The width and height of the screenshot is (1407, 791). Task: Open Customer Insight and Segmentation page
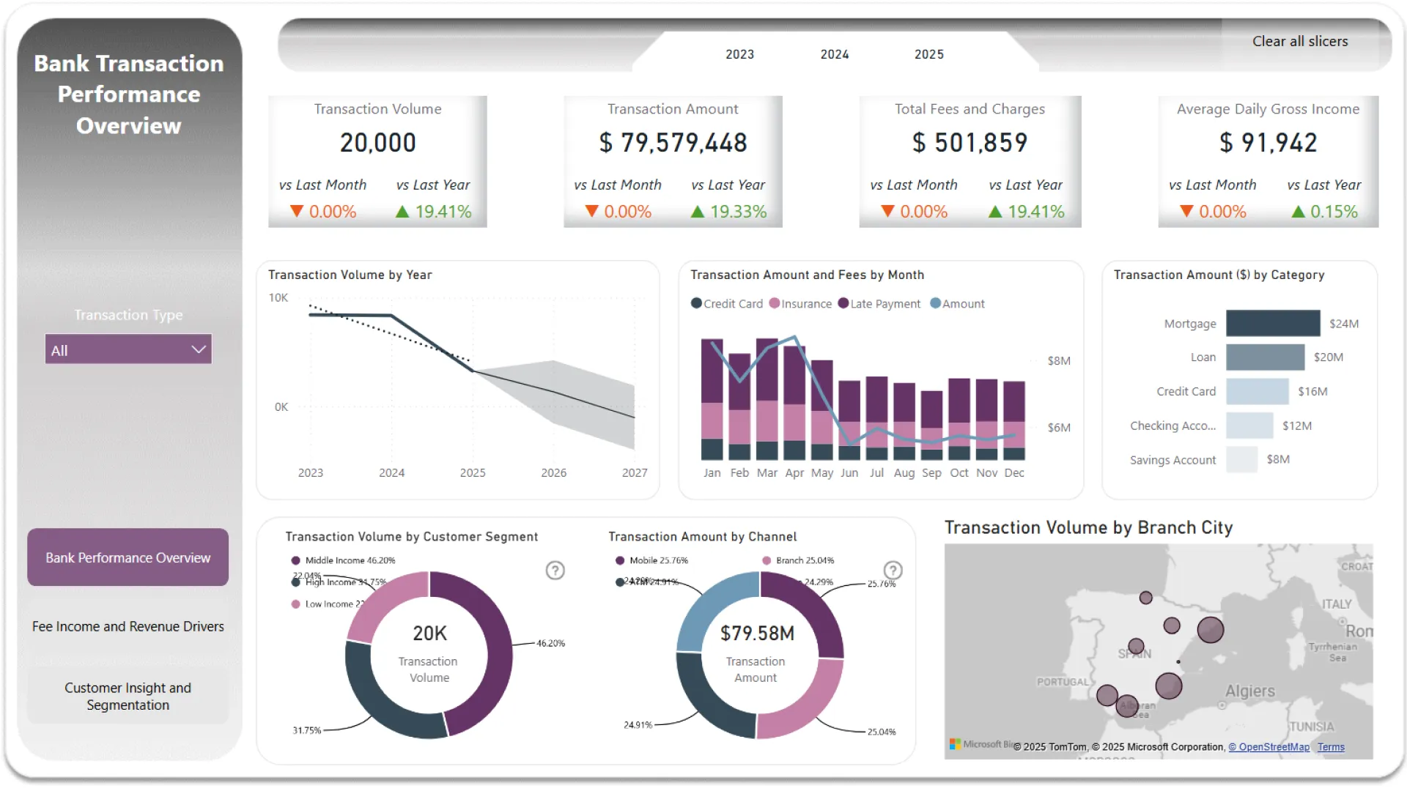pos(128,696)
